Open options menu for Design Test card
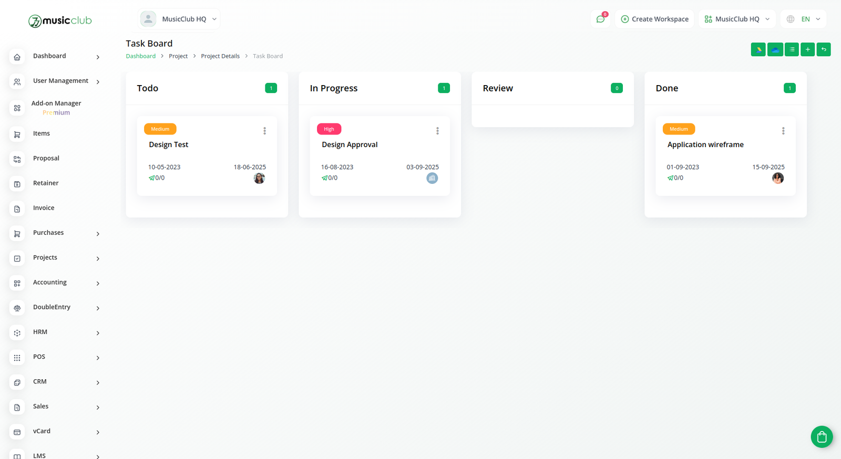The height and width of the screenshot is (459, 841). point(264,131)
